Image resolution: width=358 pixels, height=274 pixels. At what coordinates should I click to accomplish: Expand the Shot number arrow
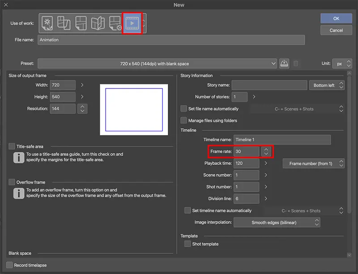266,187
